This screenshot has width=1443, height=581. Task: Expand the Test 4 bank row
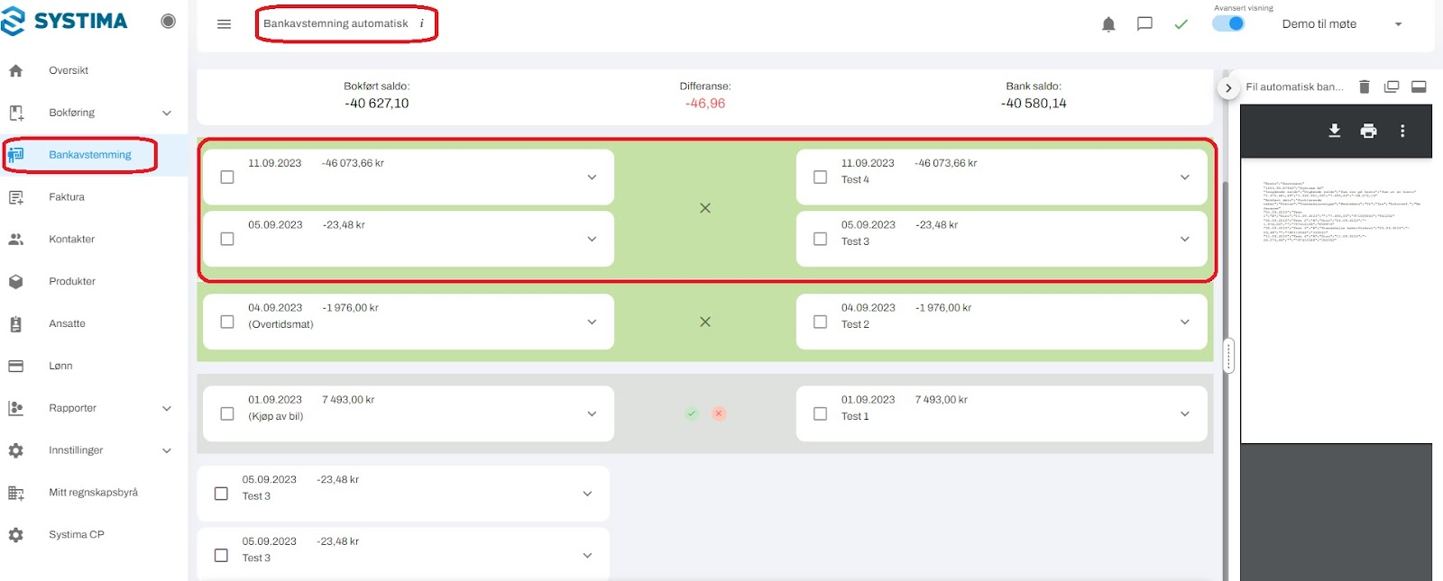(x=1184, y=177)
